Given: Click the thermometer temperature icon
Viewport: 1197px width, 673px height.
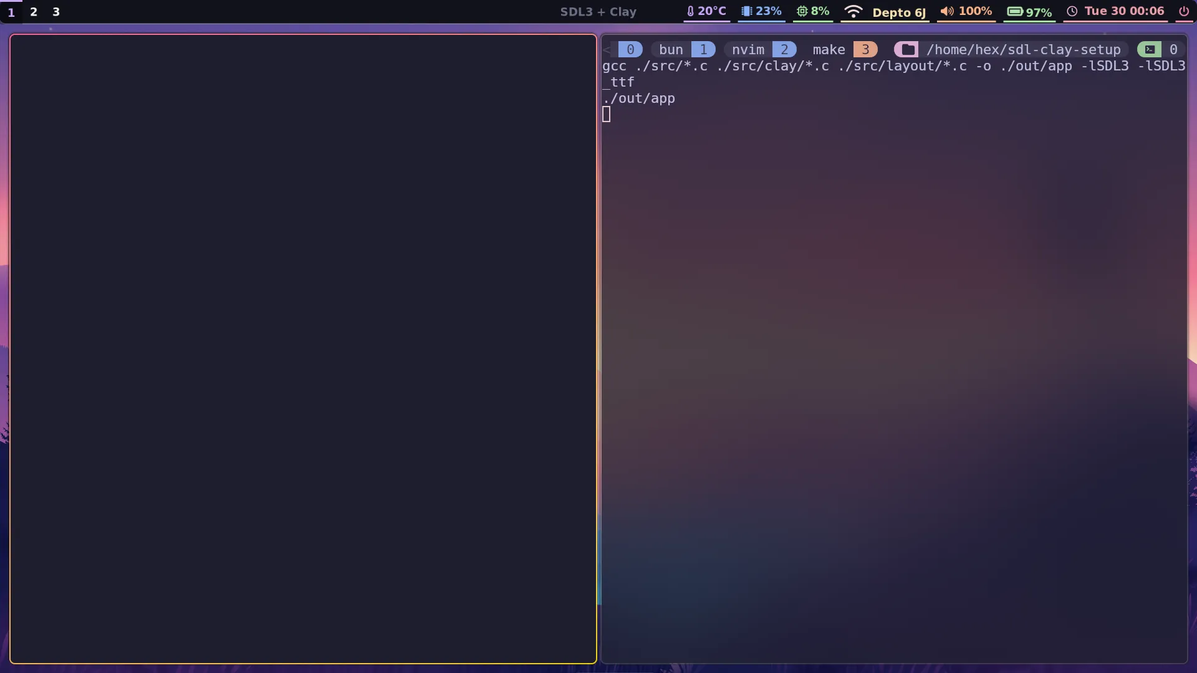Looking at the screenshot, I should (690, 11).
